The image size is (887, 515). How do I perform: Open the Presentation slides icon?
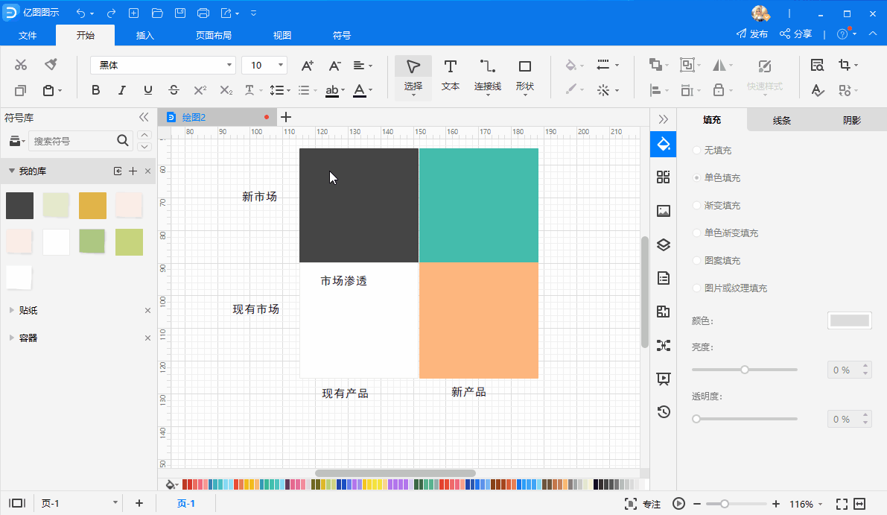coord(664,379)
